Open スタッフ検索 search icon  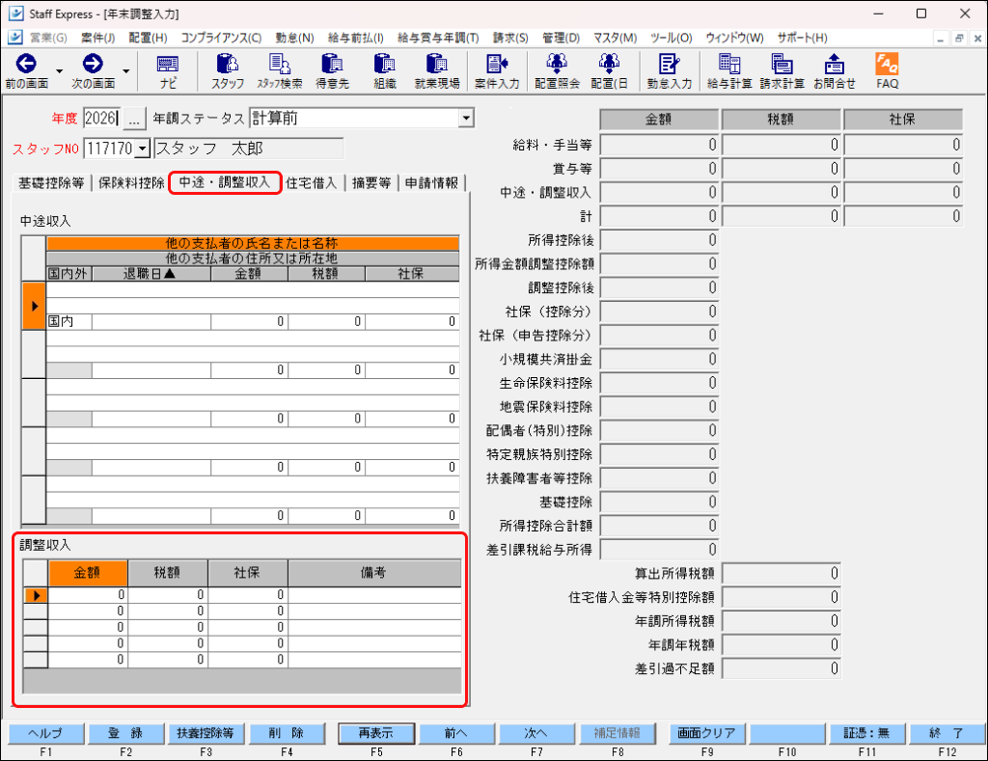(x=279, y=70)
